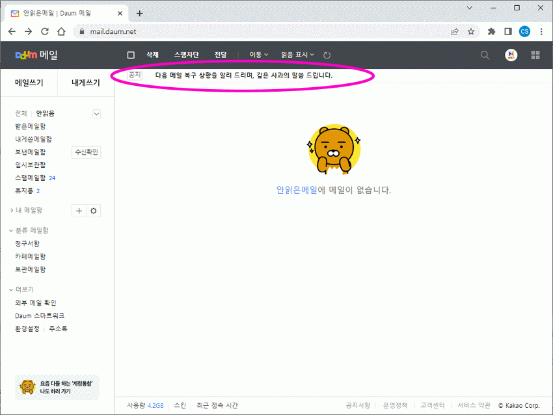Select the 안읽은메일 Daum 메일 tab
The width and height of the screenshot is (553, 415).
click(x=66, y=14)
